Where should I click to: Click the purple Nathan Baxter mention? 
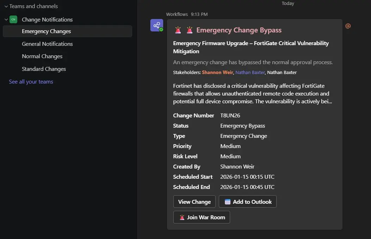click(x=250, y=72)
